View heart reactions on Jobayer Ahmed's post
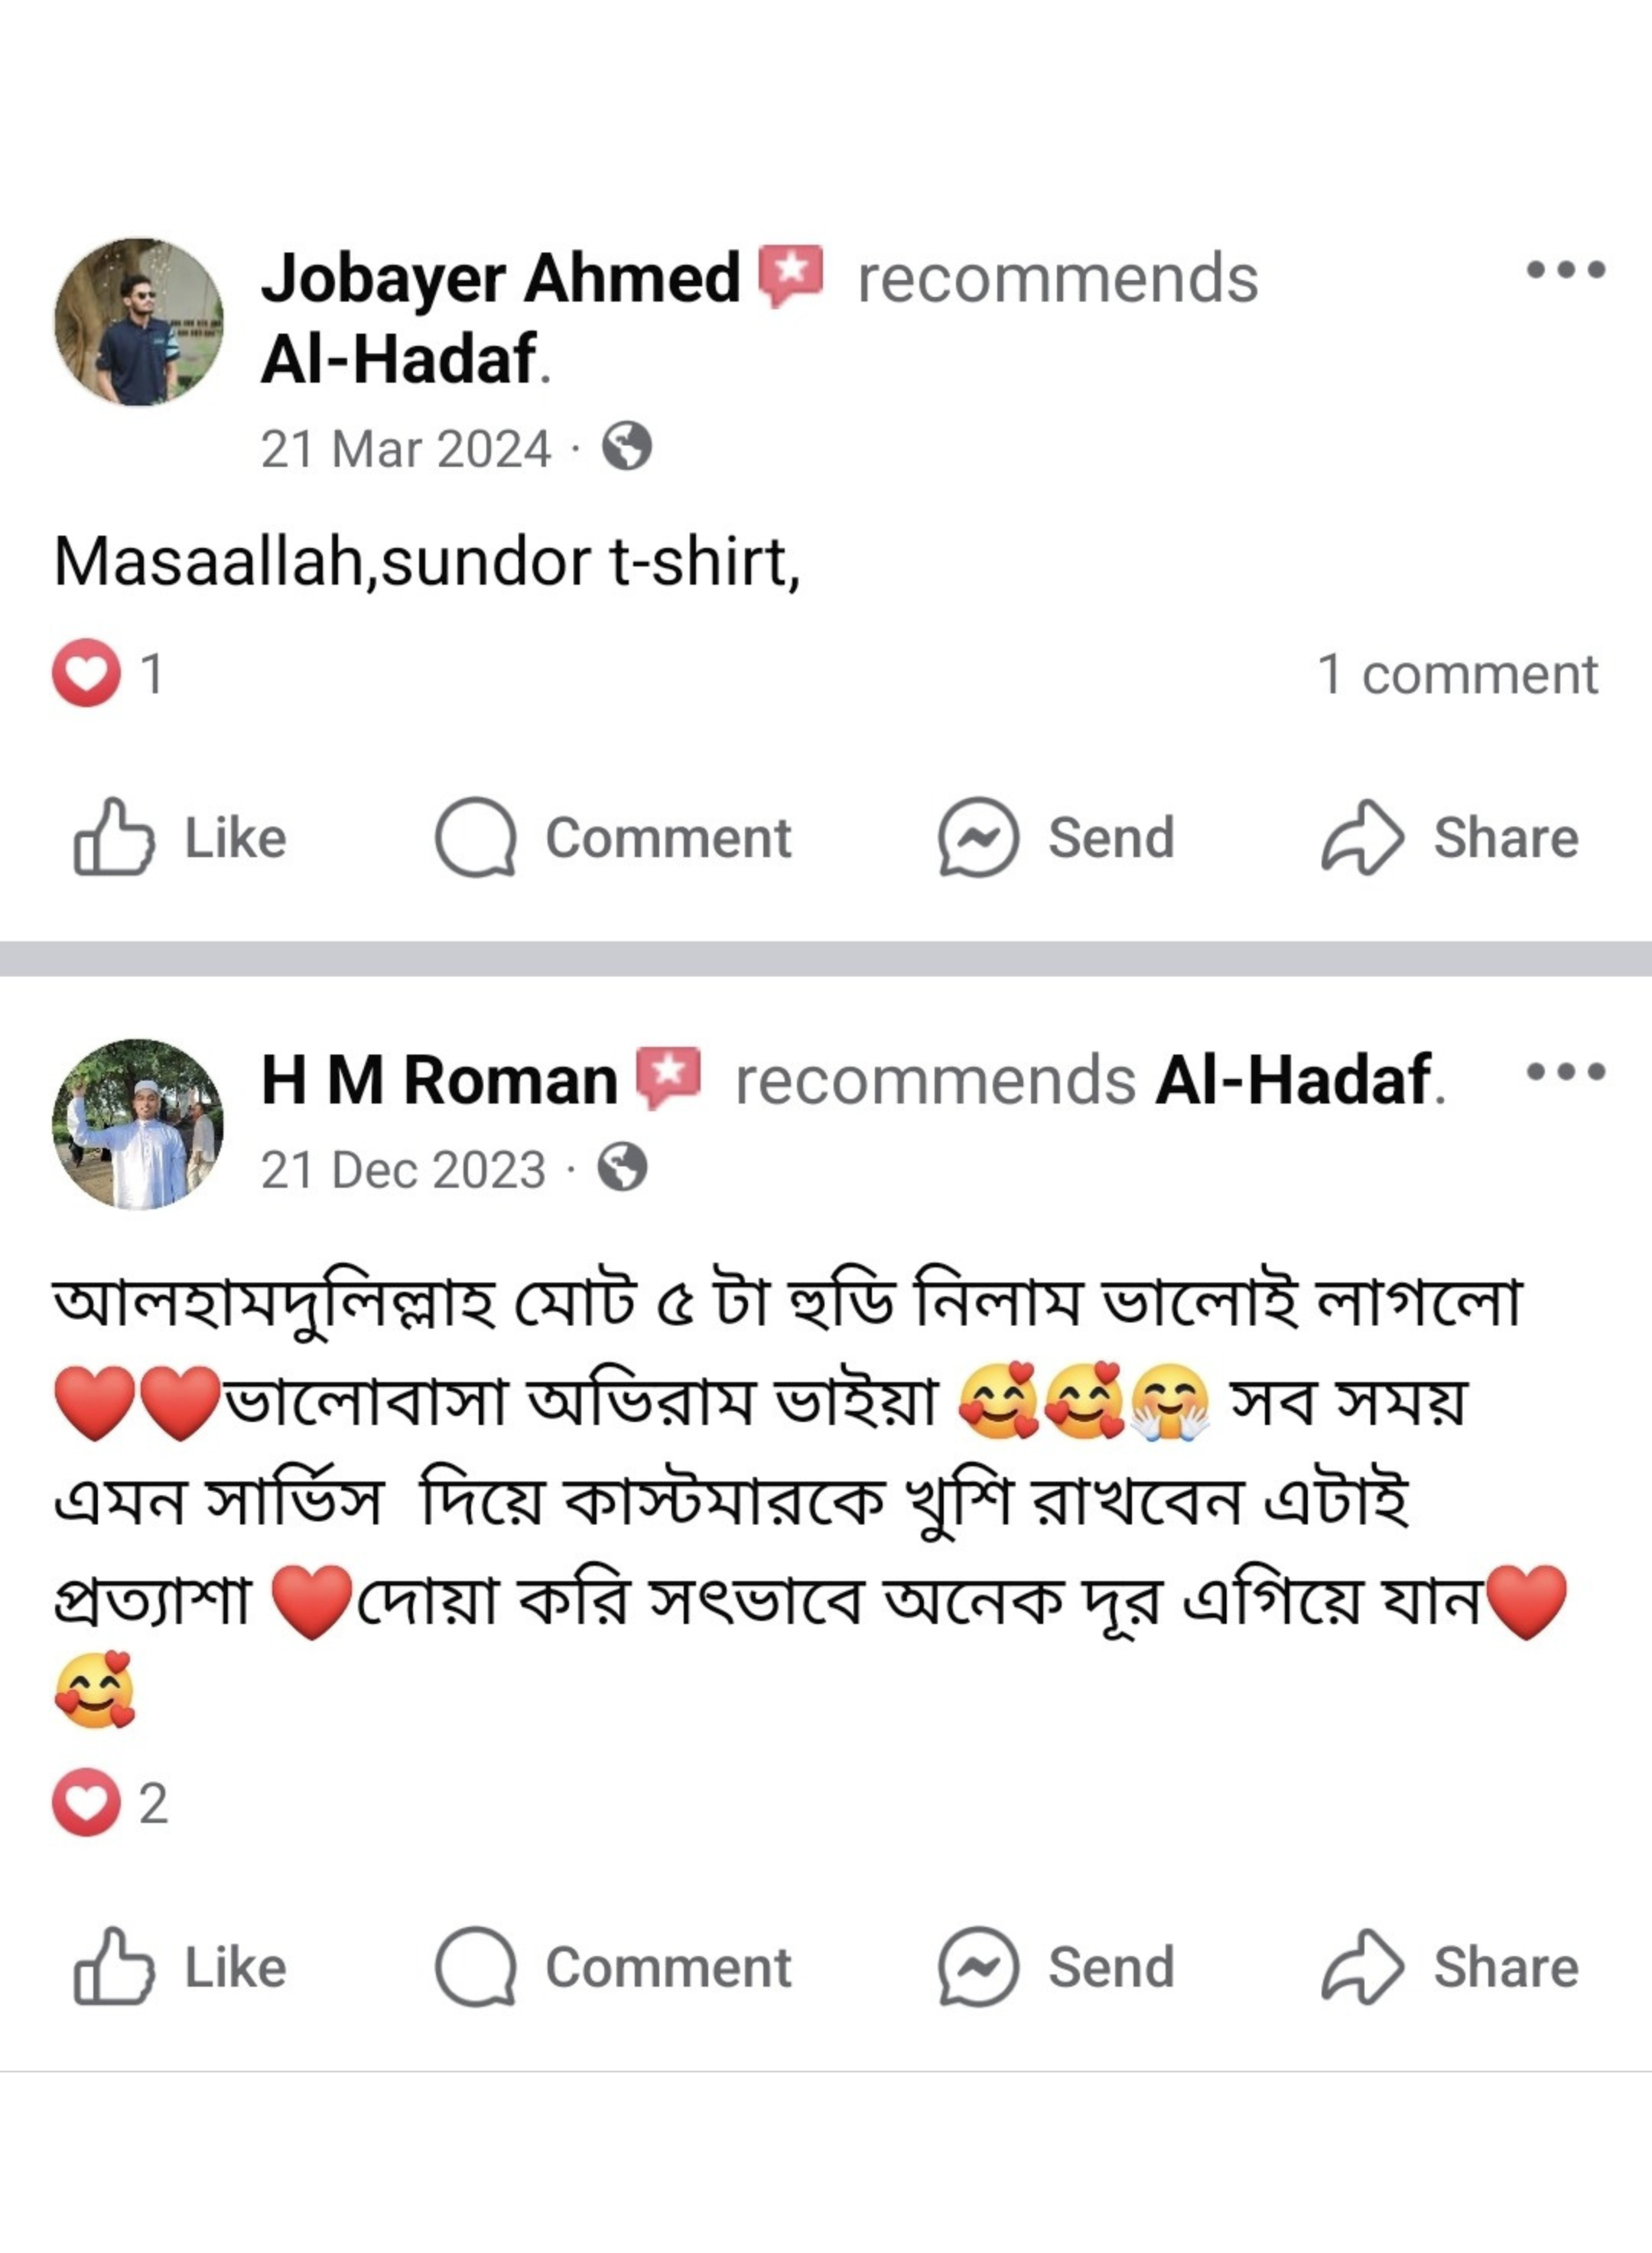The height and width of the screenshot is (2253, 1652). (108, 673)
